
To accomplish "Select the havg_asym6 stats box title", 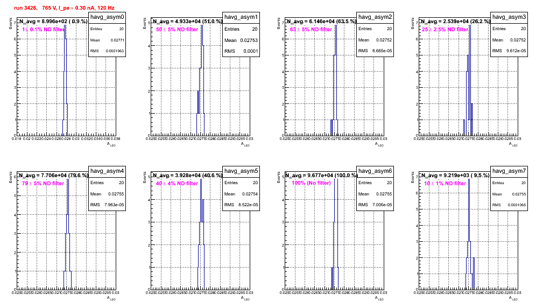I will click(375, 171).
